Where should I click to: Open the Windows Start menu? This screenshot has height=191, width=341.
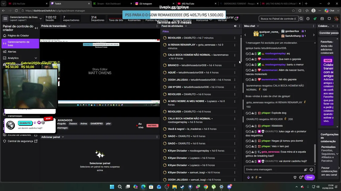pyautogui.click(x=112, y=187)
